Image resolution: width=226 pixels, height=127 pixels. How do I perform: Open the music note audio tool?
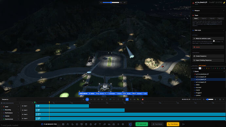(104, 124)
